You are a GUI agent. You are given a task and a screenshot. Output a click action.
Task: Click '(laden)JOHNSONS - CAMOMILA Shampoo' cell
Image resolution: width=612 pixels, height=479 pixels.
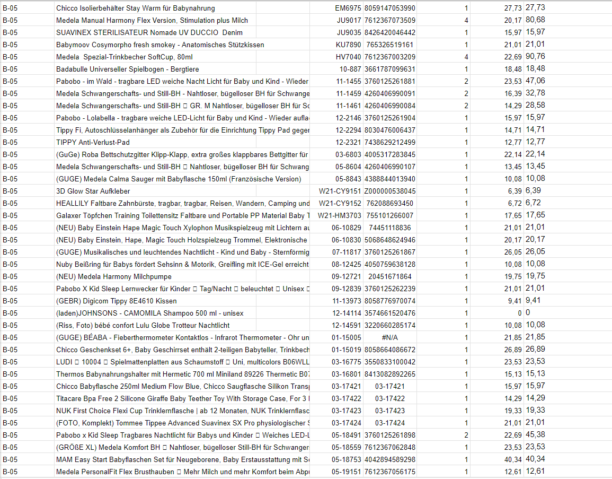(155, 313)
